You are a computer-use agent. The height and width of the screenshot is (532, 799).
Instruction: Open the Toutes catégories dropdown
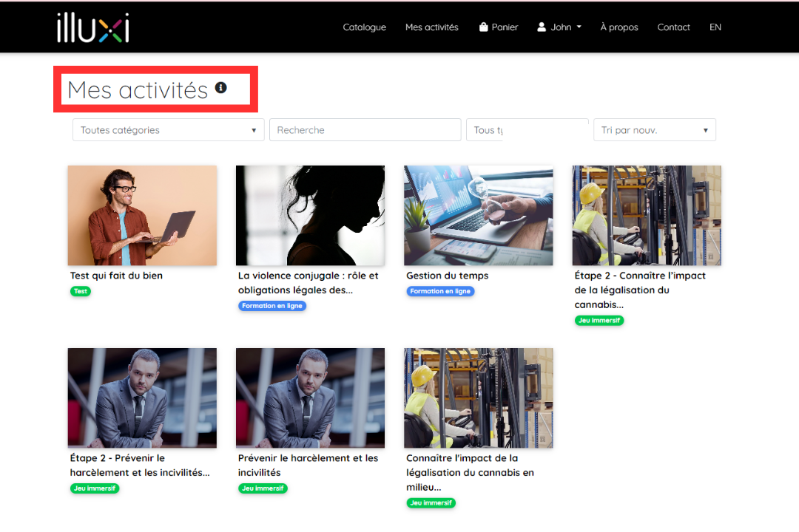click(x=168, y=130)
